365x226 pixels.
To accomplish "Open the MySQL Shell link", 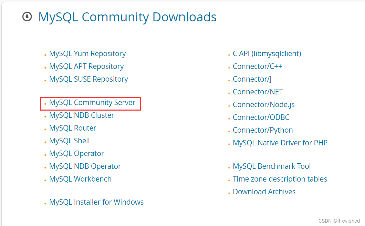I will (x=69, y=141).
